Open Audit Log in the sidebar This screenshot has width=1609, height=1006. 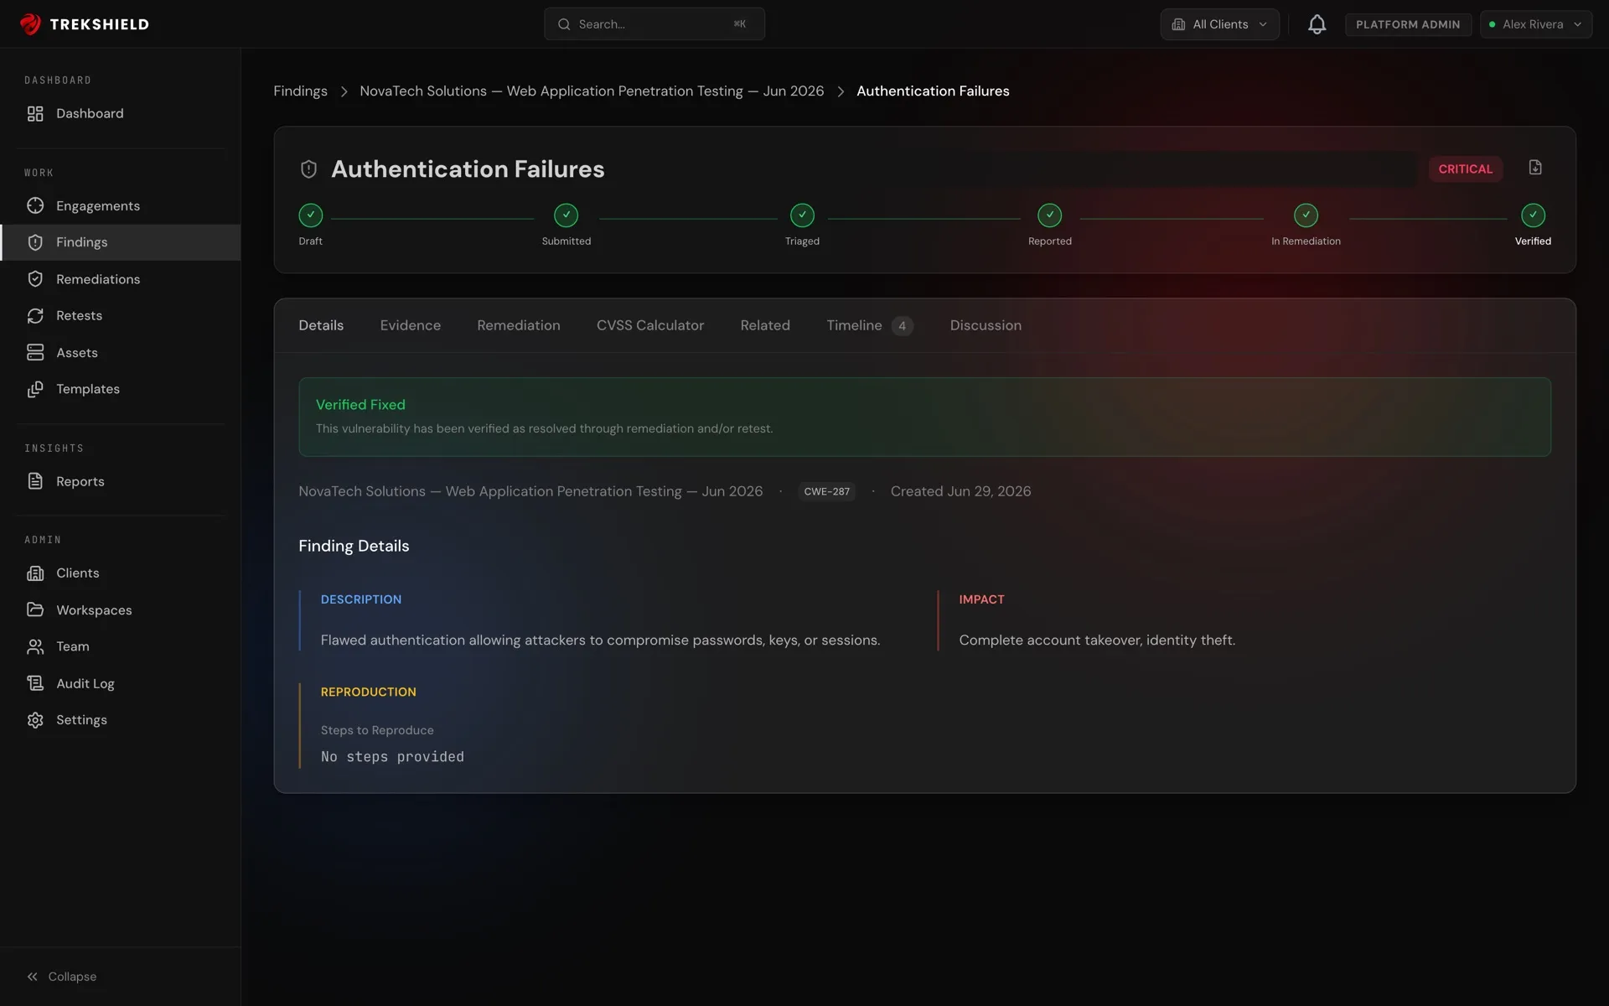pyautogui.click(x=121, y=683)
